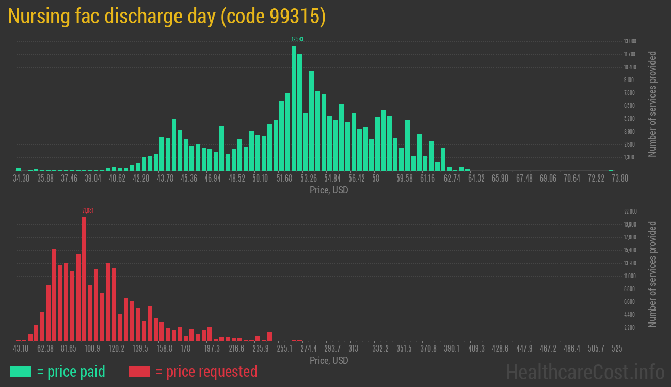671x387 pixels.
Task: Click the 58 tick label on the green chart
Action: tap(375, 179)
